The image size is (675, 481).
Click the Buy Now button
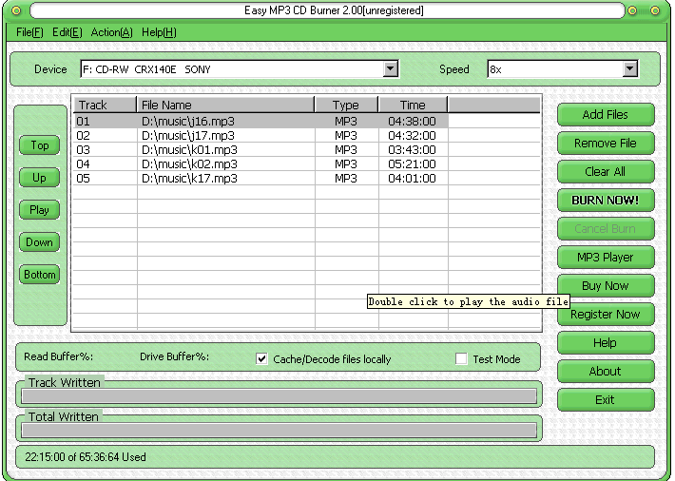pos(606,285)
